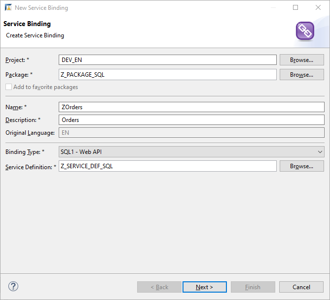The width and height of the screenshot is (330, 300).
Task: Focus the Package field Z_PACKAGE_SQL
Action: tap(168, 75)
